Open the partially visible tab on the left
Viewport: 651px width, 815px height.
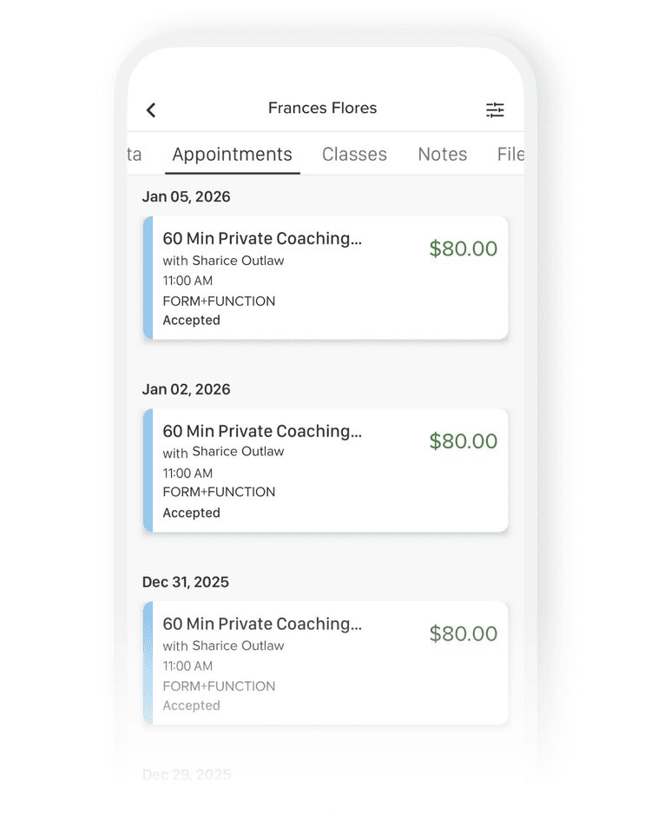(135, 154)
